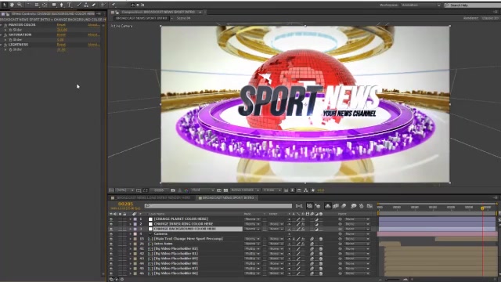501x282 pixels.
Task: Open the composition mini-flowchart icon in timeline
Action: tap(299, 206)
